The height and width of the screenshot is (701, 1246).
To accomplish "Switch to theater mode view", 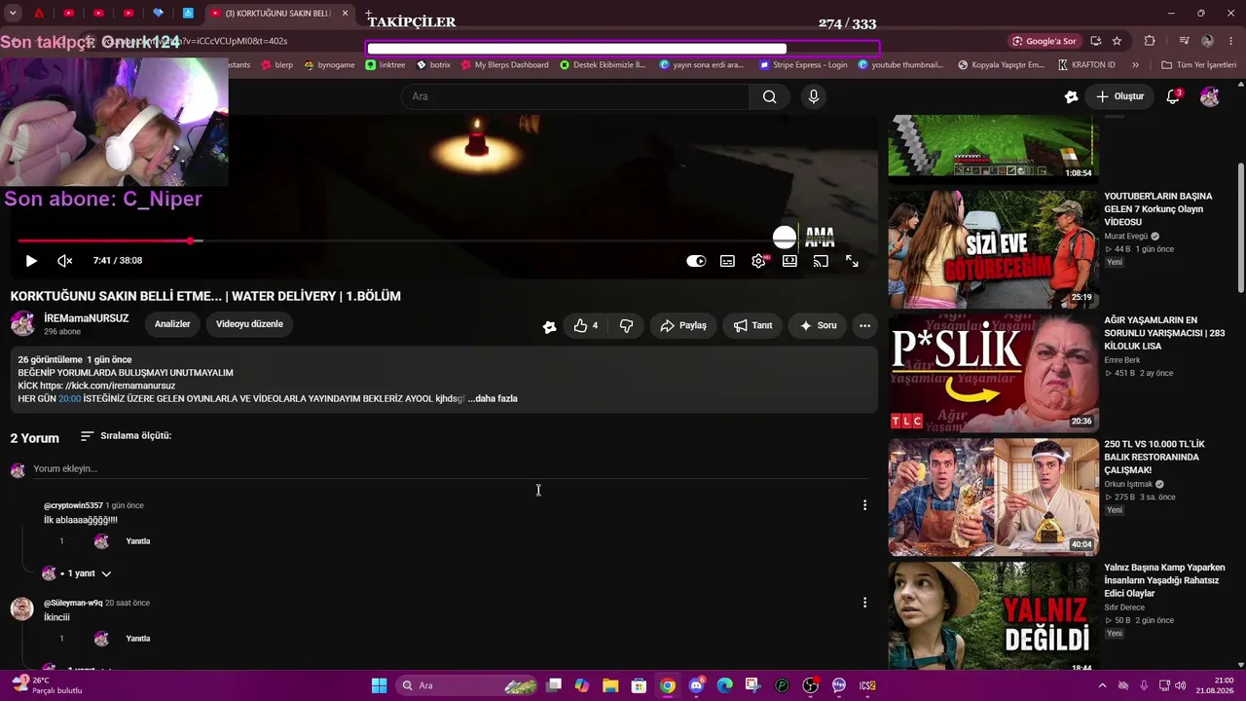I will 789,261.
